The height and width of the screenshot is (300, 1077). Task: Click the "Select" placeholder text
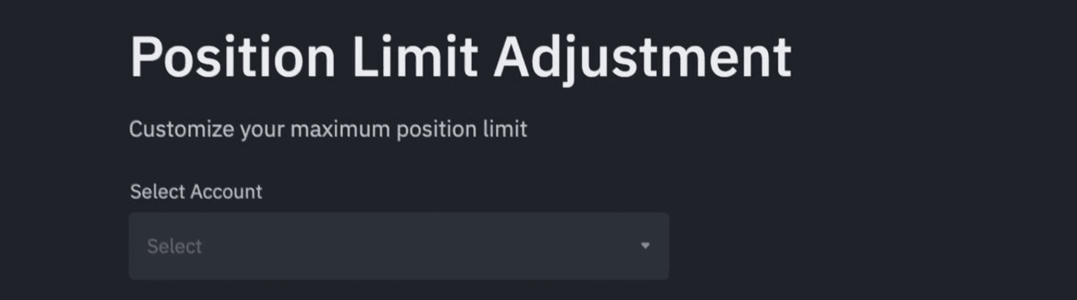(x=174, y=247)
